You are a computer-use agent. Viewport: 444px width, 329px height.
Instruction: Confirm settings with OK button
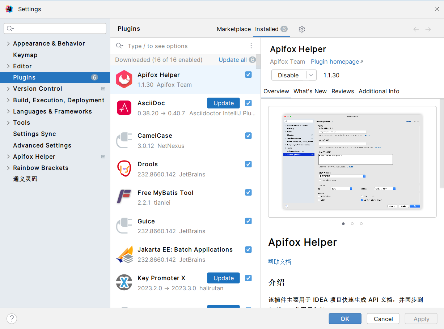[345, 319]
